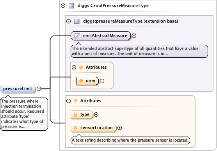Select the sensorLocation attribute node
217x151 pixels.
point(93,128)
